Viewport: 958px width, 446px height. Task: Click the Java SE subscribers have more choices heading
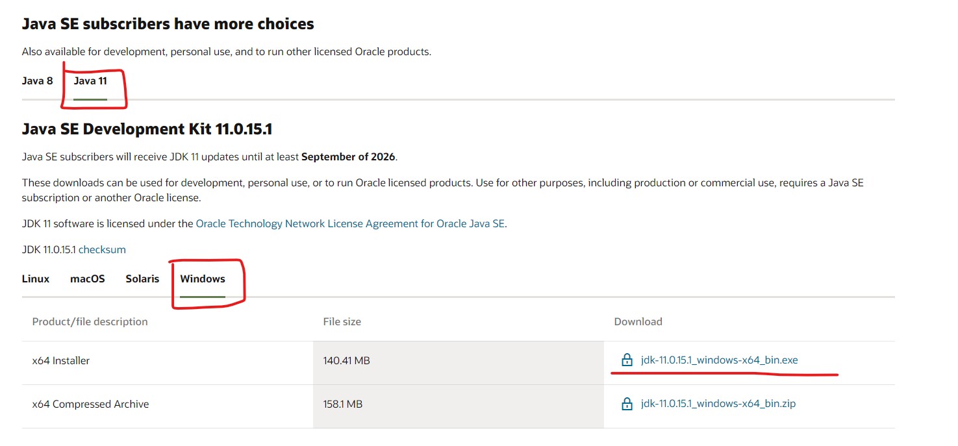(x=168, y=24)
